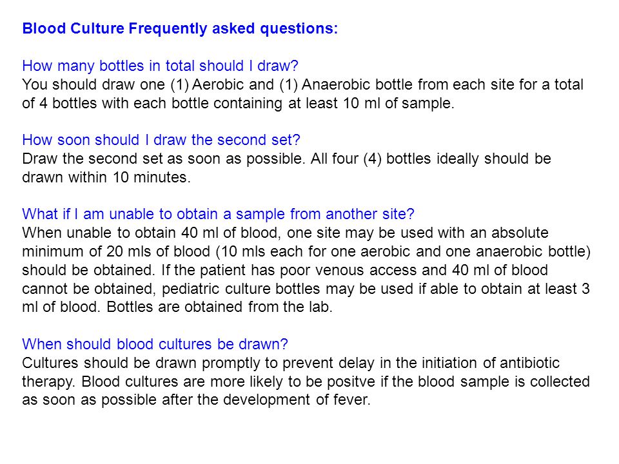Image resolution: width=619 pixels, height=464 pixels.
Task: Open 'How many bottles in total should I draw?'
Action: pyautogui.click(x=161, y=66)
